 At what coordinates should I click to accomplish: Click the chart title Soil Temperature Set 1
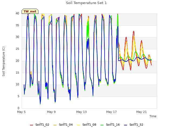86,3
